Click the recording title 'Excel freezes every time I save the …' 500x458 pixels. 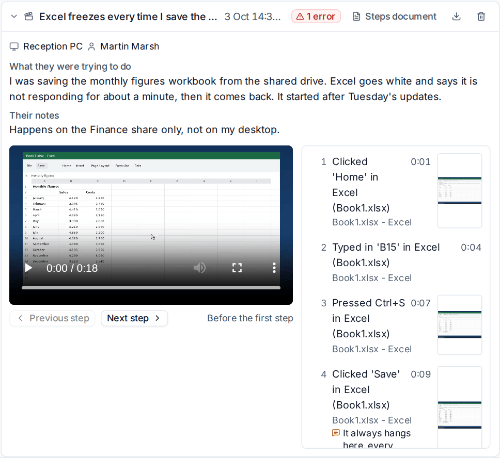(x=128, y=16)
